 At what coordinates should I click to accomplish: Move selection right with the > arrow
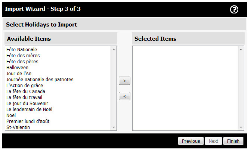point(124,81)
